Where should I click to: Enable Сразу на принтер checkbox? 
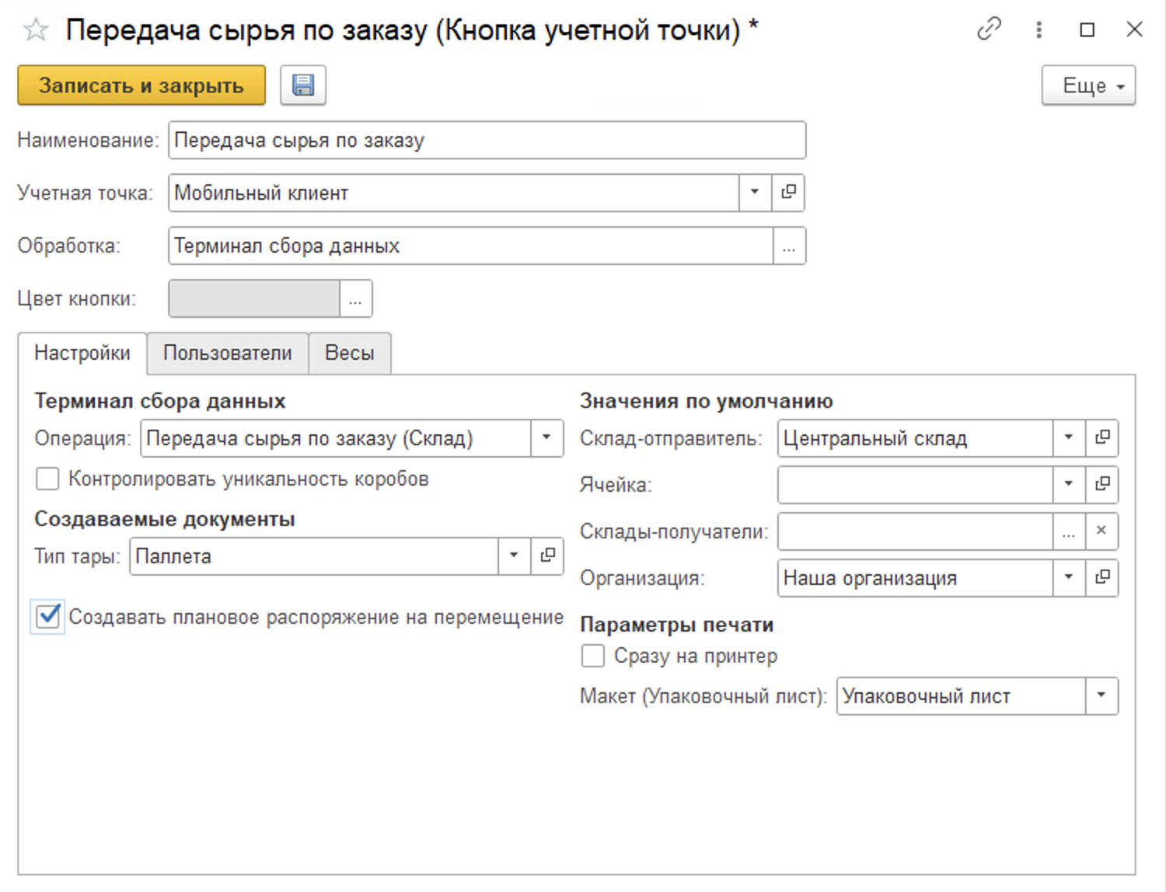click(x=593, y=656)
